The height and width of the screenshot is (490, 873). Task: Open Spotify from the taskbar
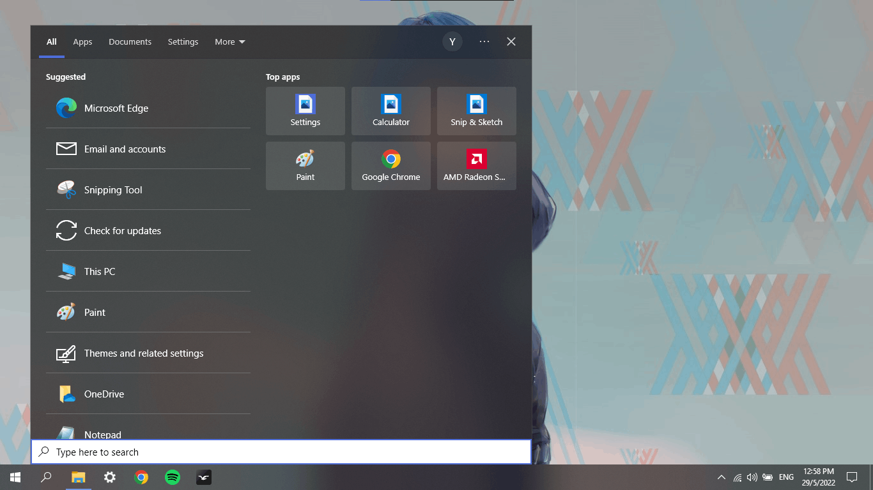pyautogui.click(x=173, y=477)
